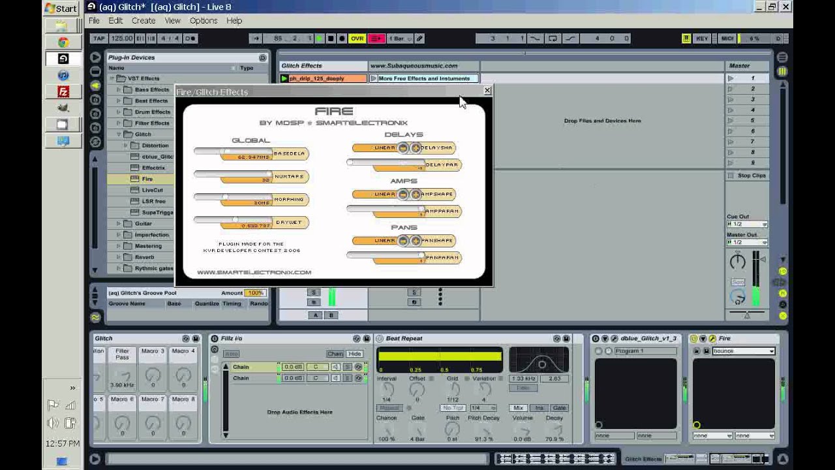The height and width of the screenshot is (470, 835).
Task: Click the tempo field showing 125.00
Action: click(x=122, y=39)
